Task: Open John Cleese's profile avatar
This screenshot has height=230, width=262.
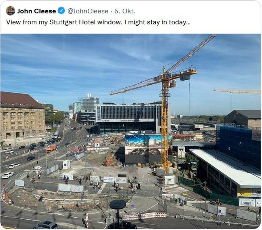Action: point(11,11)
